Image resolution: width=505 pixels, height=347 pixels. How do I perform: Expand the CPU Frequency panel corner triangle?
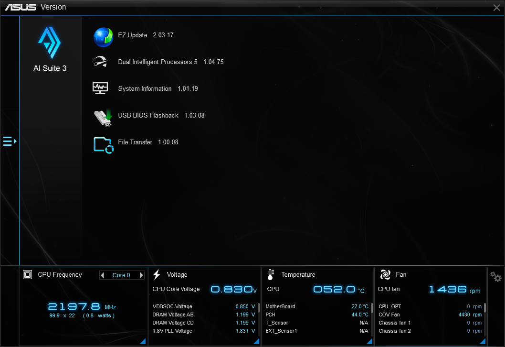[143, 341]
